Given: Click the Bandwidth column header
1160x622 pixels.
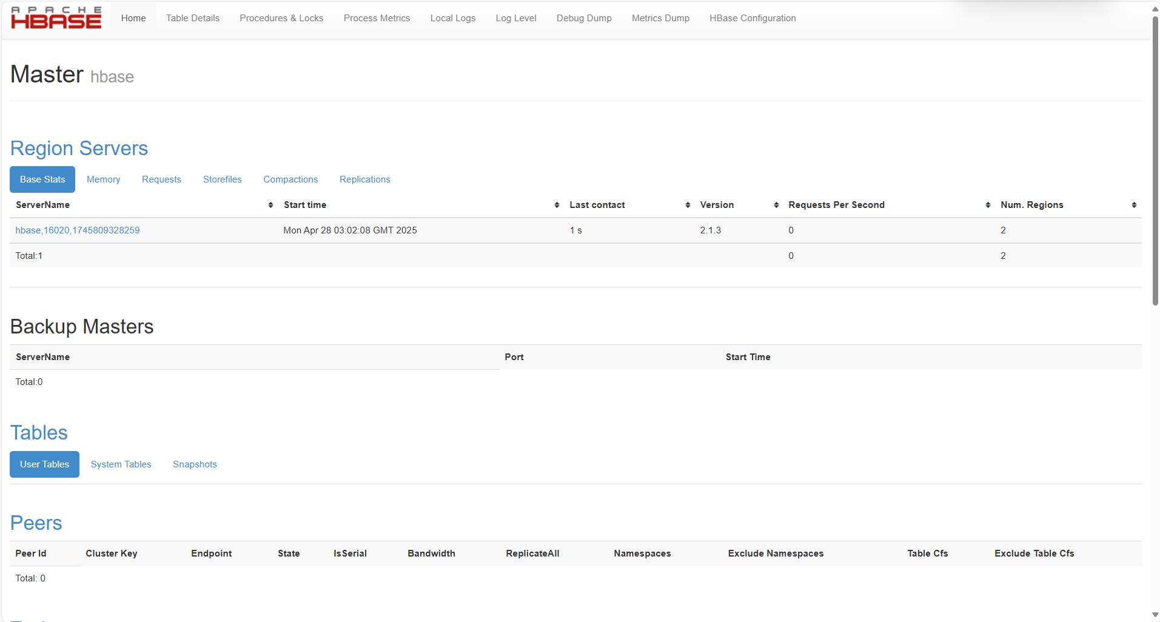Looking at the screenshot, I should tap(431, 553).
